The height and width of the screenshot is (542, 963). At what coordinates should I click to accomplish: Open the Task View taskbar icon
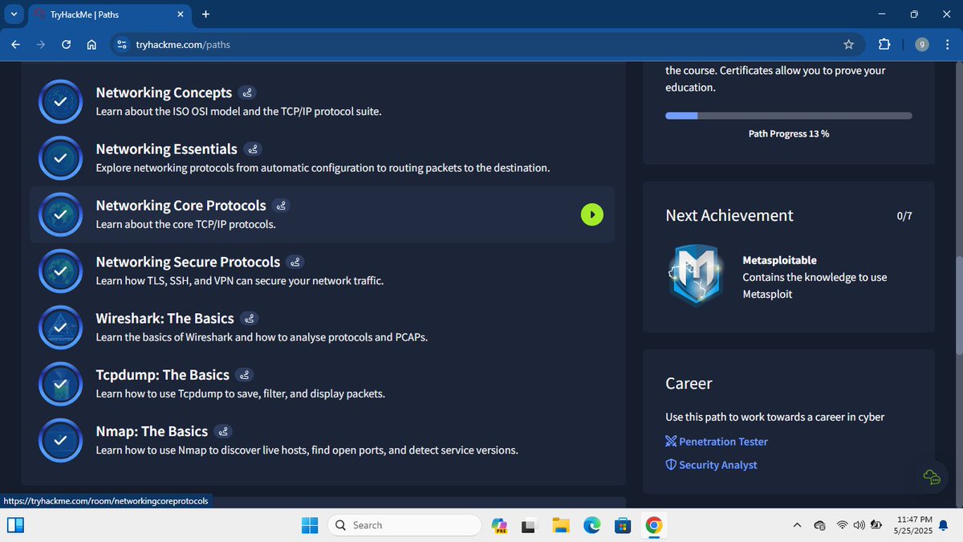(529, 525)
